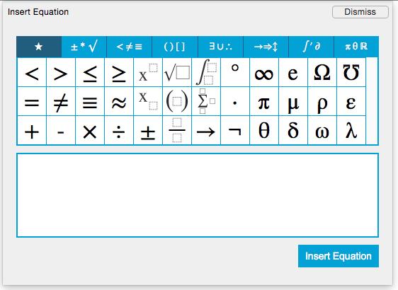
Task: Switch to the arrows symbols tab
Action: tap(266, 47)
